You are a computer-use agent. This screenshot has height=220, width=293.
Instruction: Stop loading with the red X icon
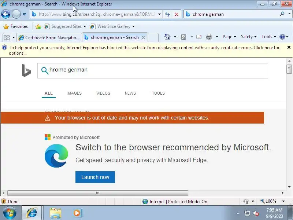tap(177, 14)
